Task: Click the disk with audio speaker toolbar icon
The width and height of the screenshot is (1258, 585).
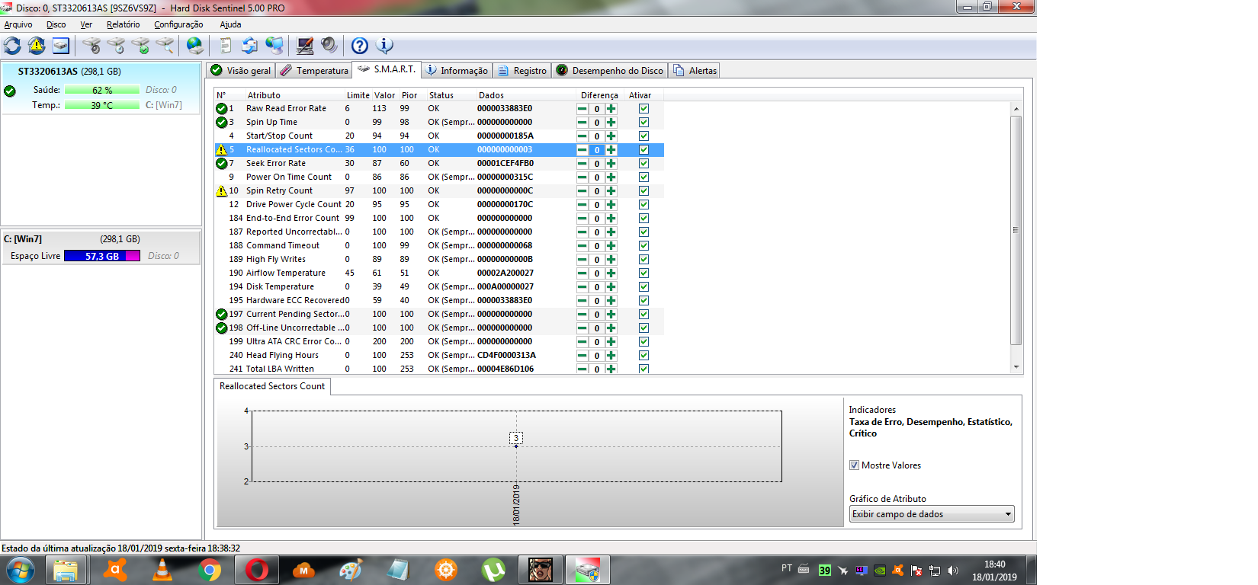Action: pos(91,46)
